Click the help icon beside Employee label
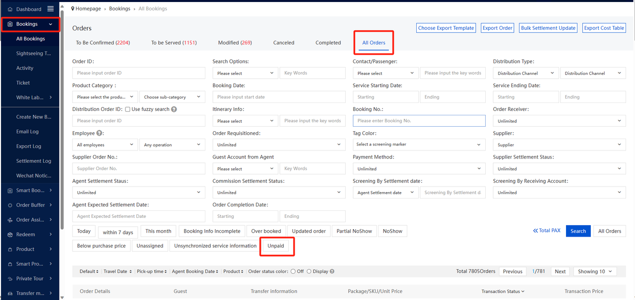The width and height of the screenshot is (635, 300). click(100, 133)
